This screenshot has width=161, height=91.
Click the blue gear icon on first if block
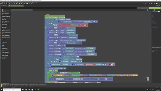point(46,22)
